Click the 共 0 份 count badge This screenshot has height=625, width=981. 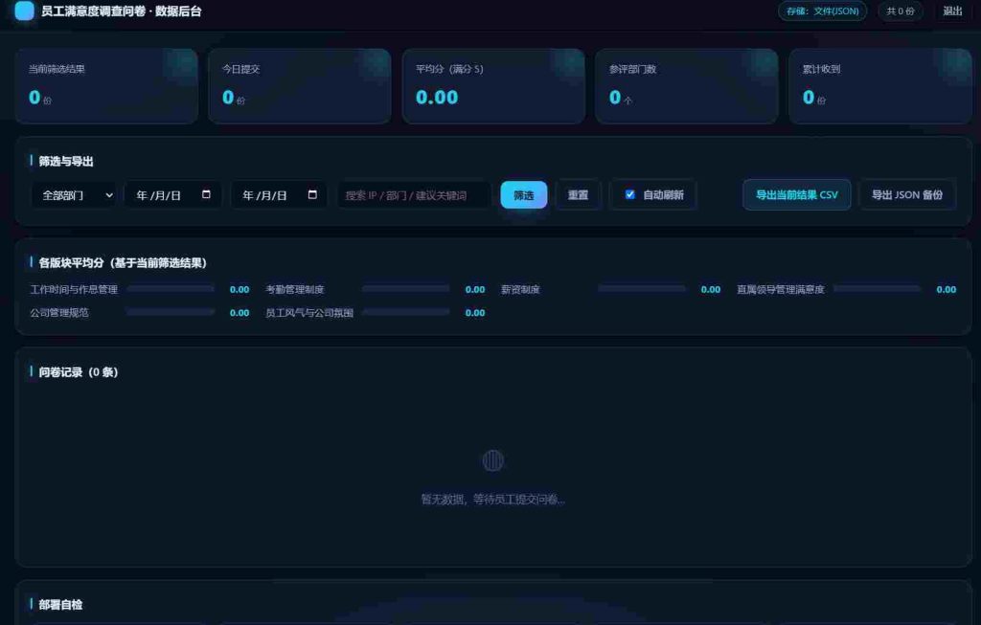pos(901,11)
